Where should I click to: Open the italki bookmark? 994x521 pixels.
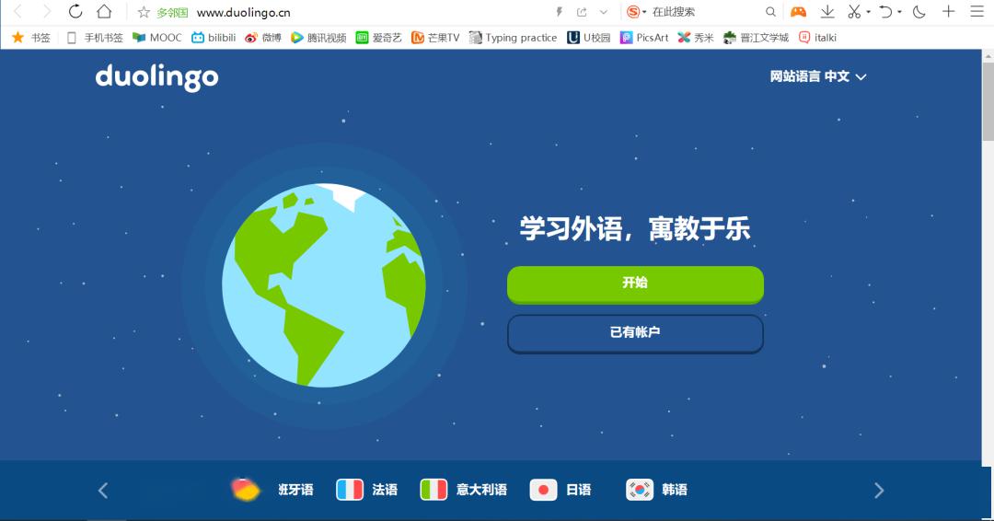[x=817, y=38]
